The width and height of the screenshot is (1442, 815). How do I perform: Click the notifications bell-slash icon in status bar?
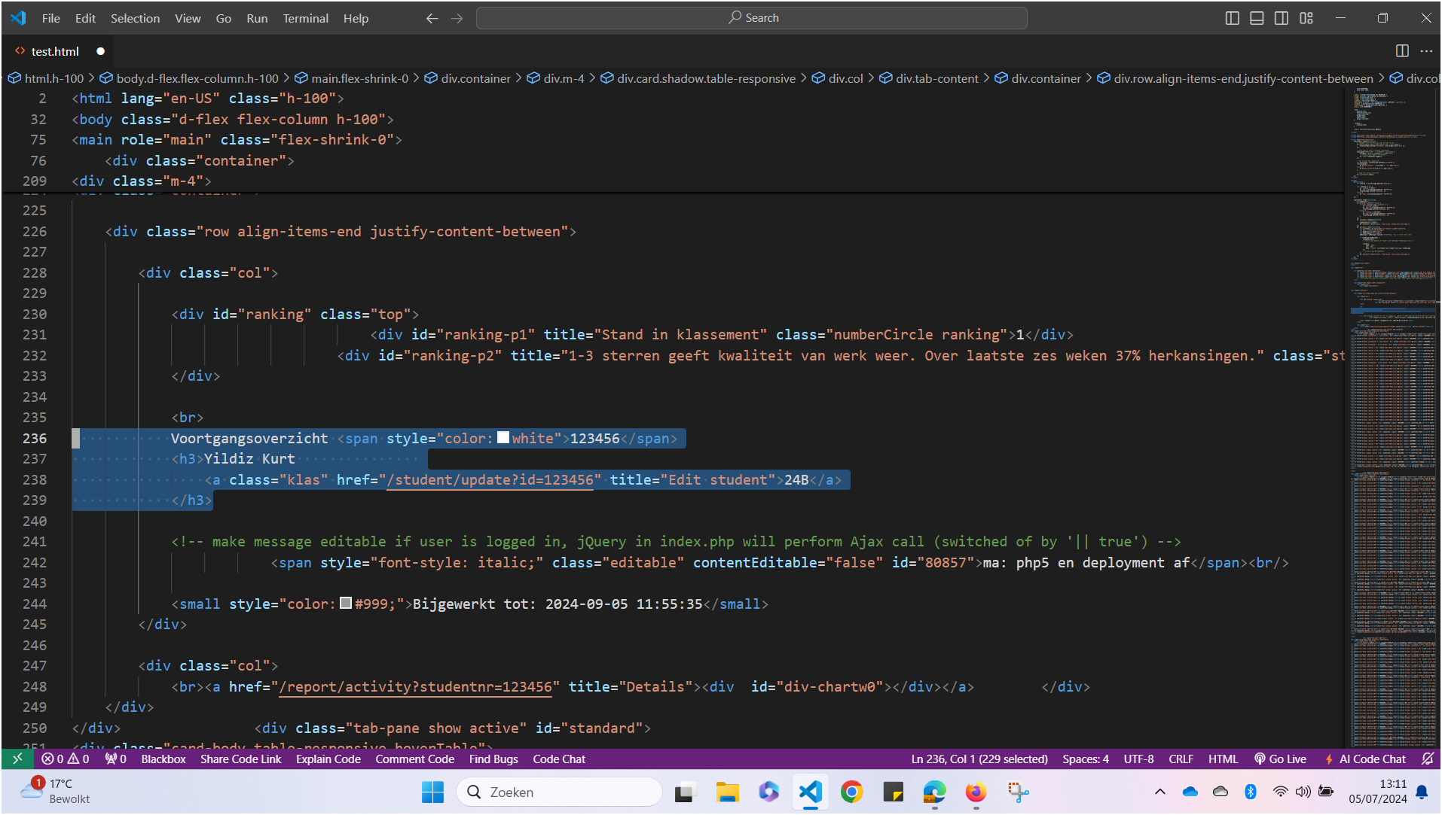tap(1427, 759)
